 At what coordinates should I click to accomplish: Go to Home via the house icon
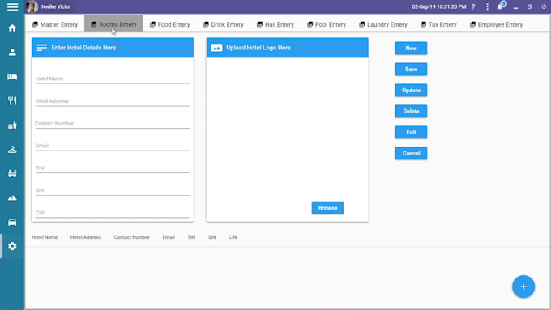click(x=12, y=28)
